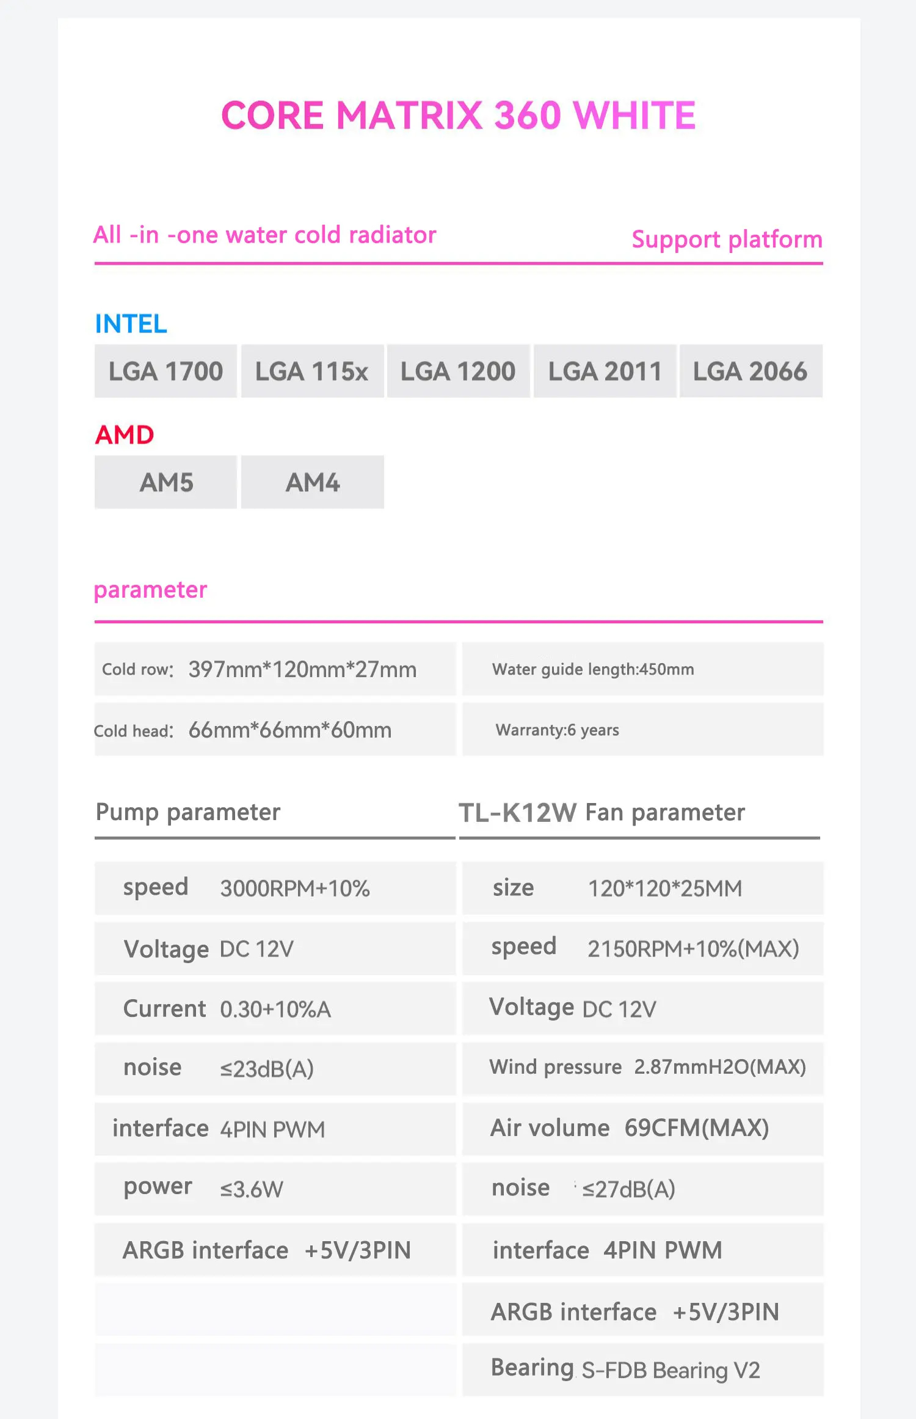Select the TL-K12W Fan parameter header
Image resolution: width=916 pixels, height=1419 pixels.
[x=602, y=813]
